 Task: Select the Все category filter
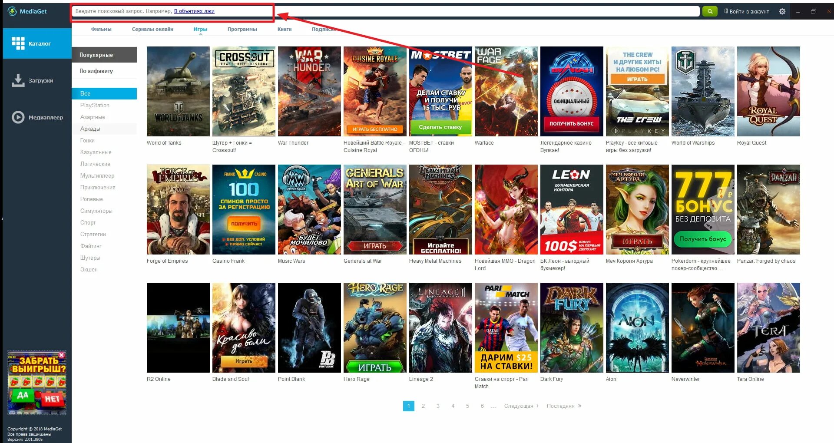[104, 93]
